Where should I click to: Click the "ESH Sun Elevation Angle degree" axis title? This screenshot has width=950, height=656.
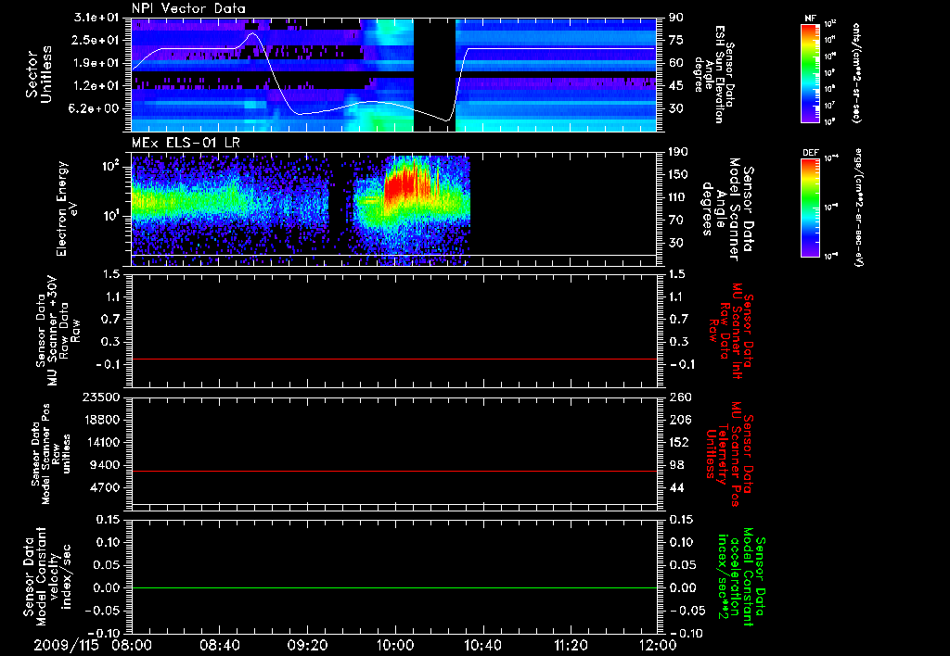[715, 74]
